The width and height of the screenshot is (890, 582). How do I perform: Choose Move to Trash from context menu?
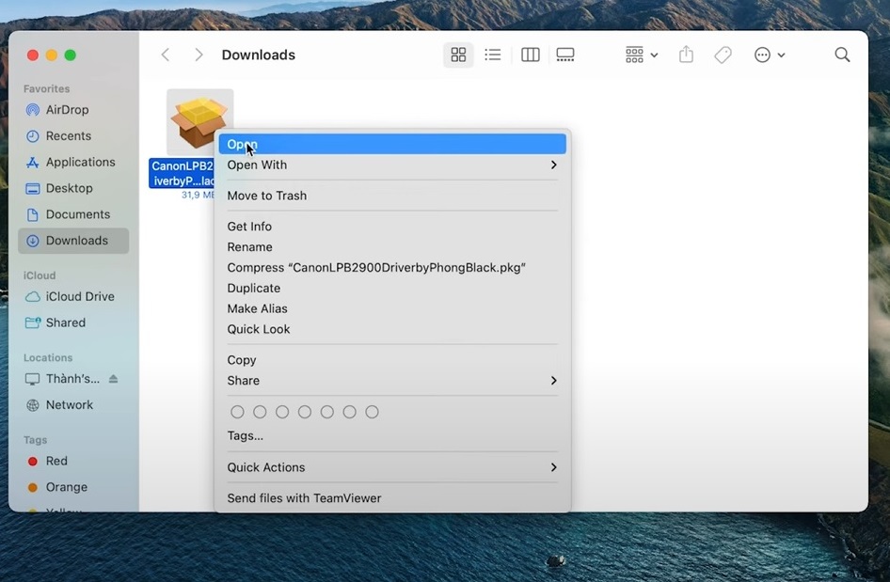click(x=267, y=196)
